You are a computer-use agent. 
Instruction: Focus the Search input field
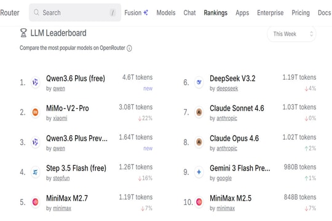(75, 12)
